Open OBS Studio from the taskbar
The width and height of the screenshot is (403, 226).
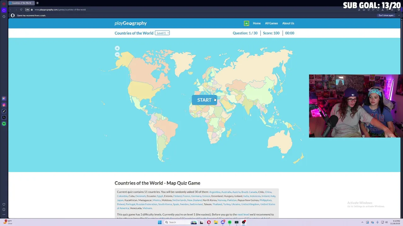[244, 222]
